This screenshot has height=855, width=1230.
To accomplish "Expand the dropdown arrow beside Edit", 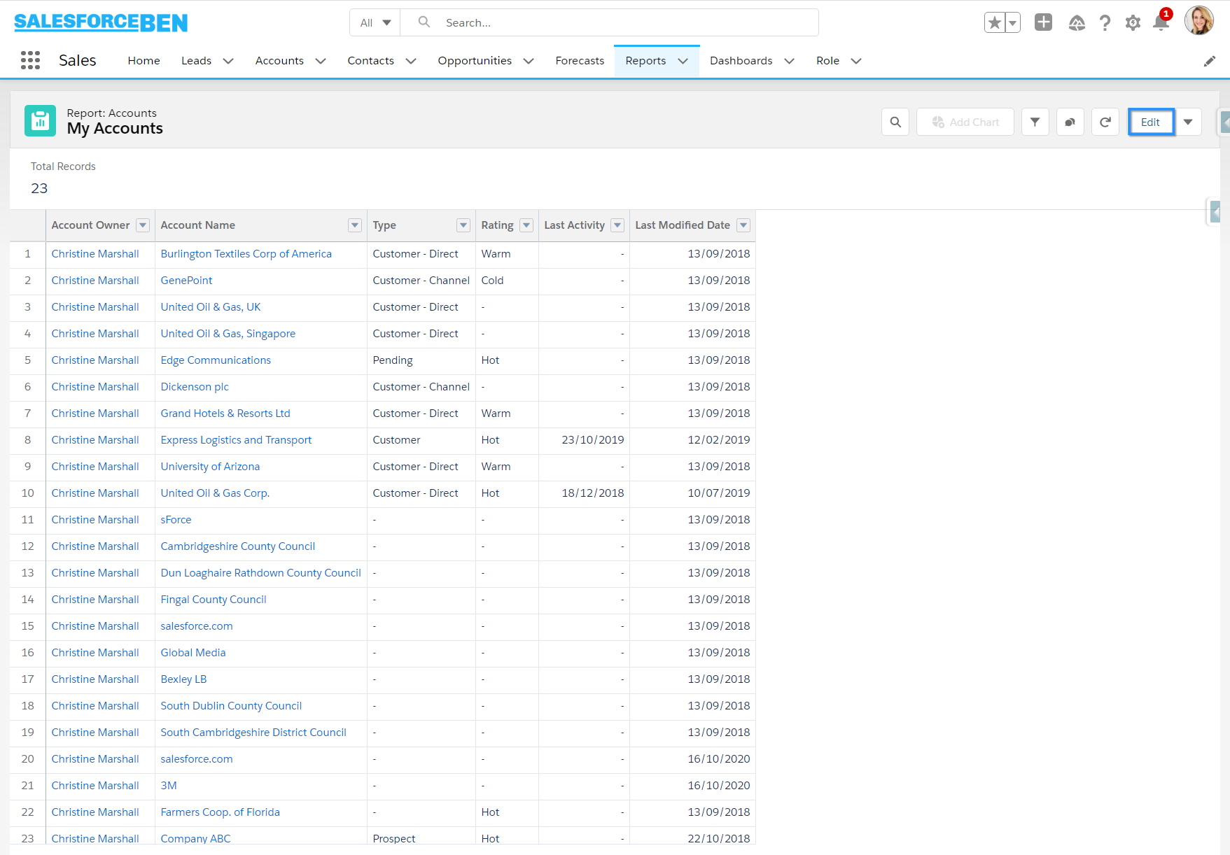I will 1188,122.
